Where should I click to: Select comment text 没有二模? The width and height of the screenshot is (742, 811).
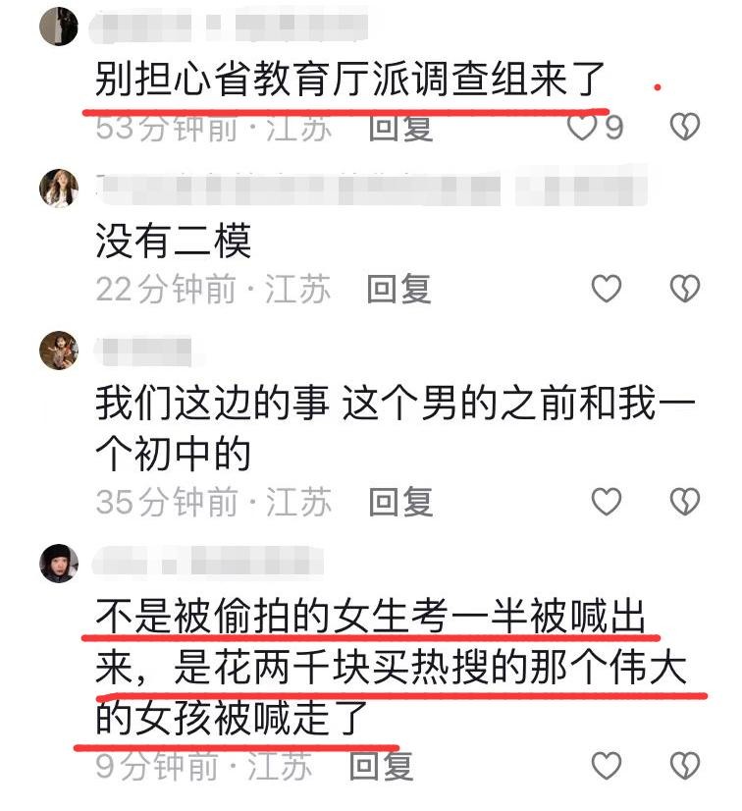point(173,241)
